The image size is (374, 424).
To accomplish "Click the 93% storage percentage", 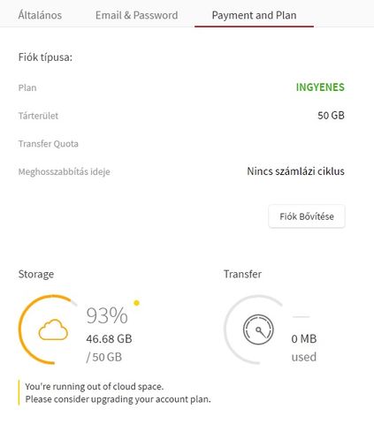I will tap(107, 315).
